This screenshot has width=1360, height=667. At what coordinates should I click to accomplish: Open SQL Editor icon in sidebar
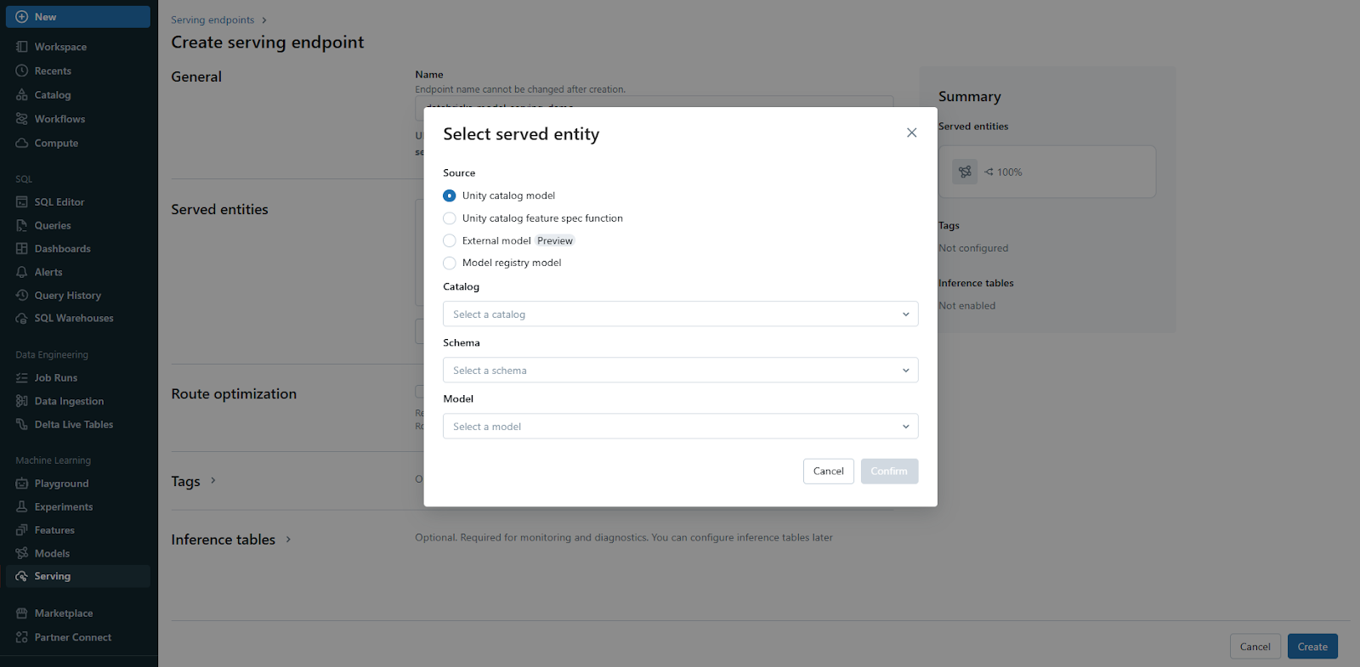pyautogui.click(x=22, y=202)
